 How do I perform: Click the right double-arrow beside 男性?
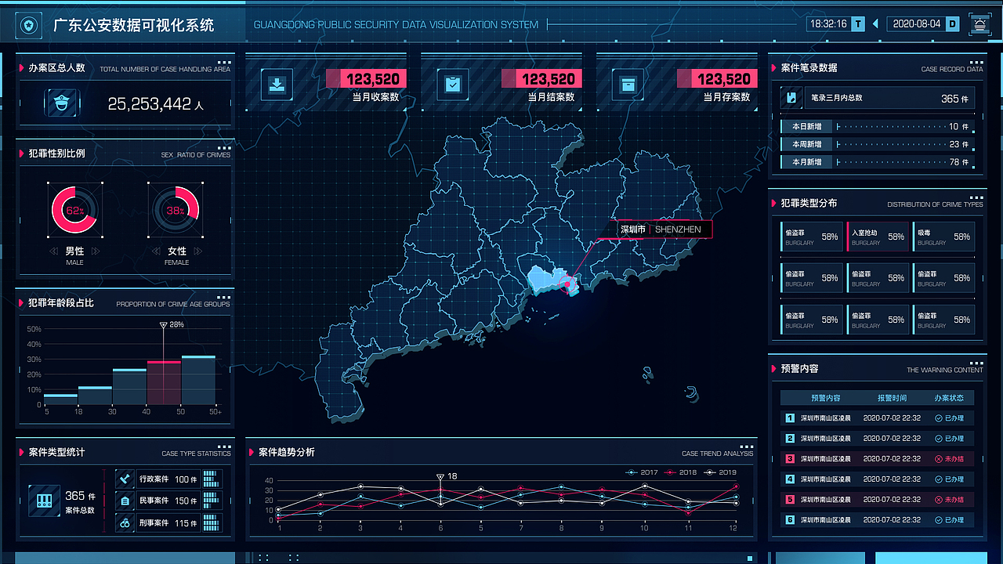96,251
